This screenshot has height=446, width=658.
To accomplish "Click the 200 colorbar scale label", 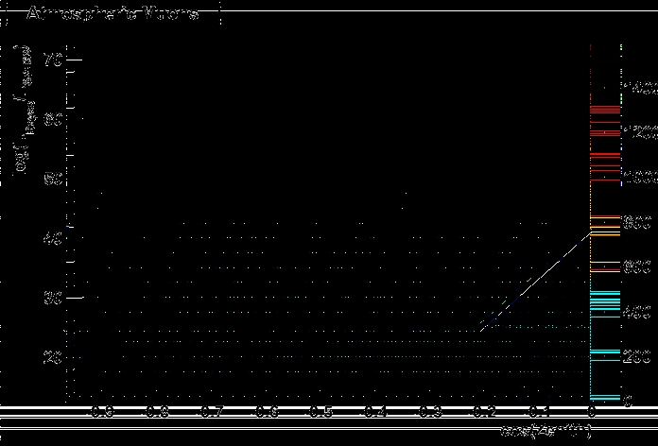I will click(639, 358).
